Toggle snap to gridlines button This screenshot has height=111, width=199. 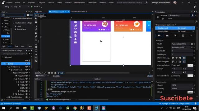[52, 73]
